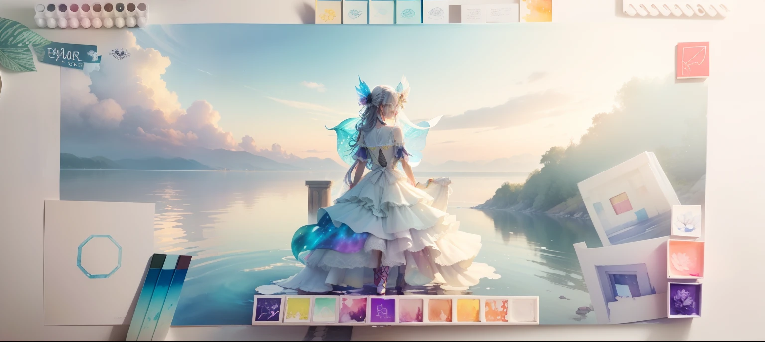765x342 pixels.
Task: Open the orange watercolor card along the top
Action: pyautogui.click(x=536, y=11)
